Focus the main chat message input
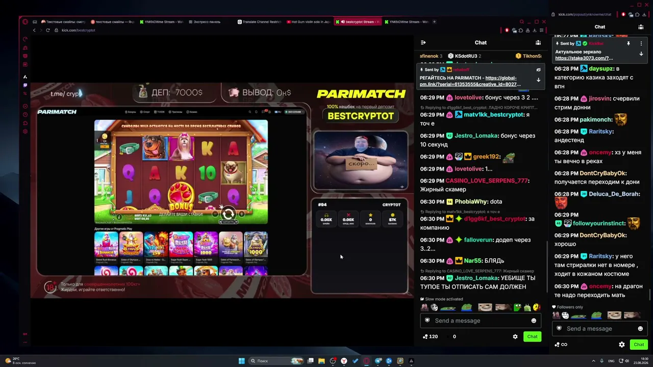 pos(481,321)
